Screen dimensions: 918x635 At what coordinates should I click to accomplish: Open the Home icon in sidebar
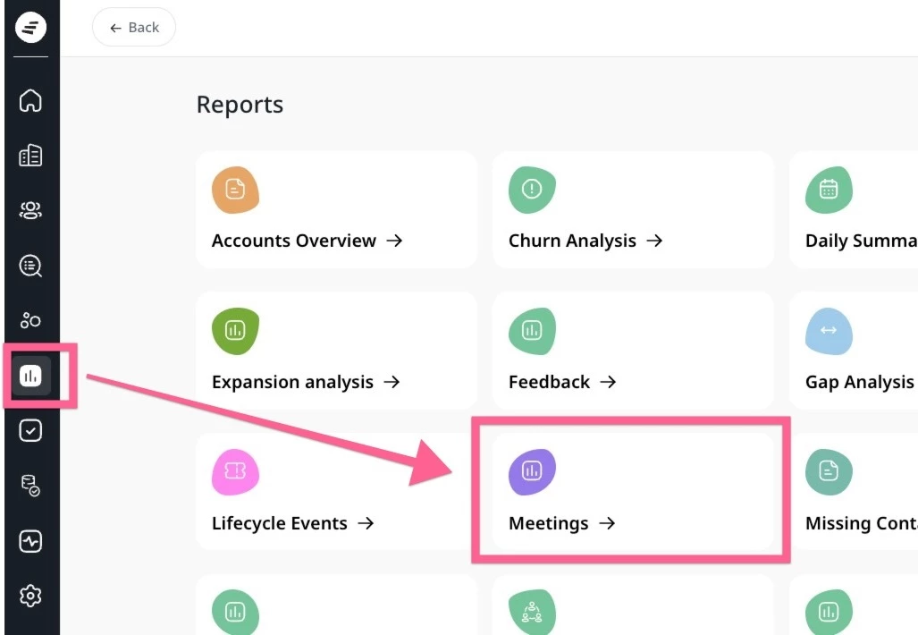30,101
